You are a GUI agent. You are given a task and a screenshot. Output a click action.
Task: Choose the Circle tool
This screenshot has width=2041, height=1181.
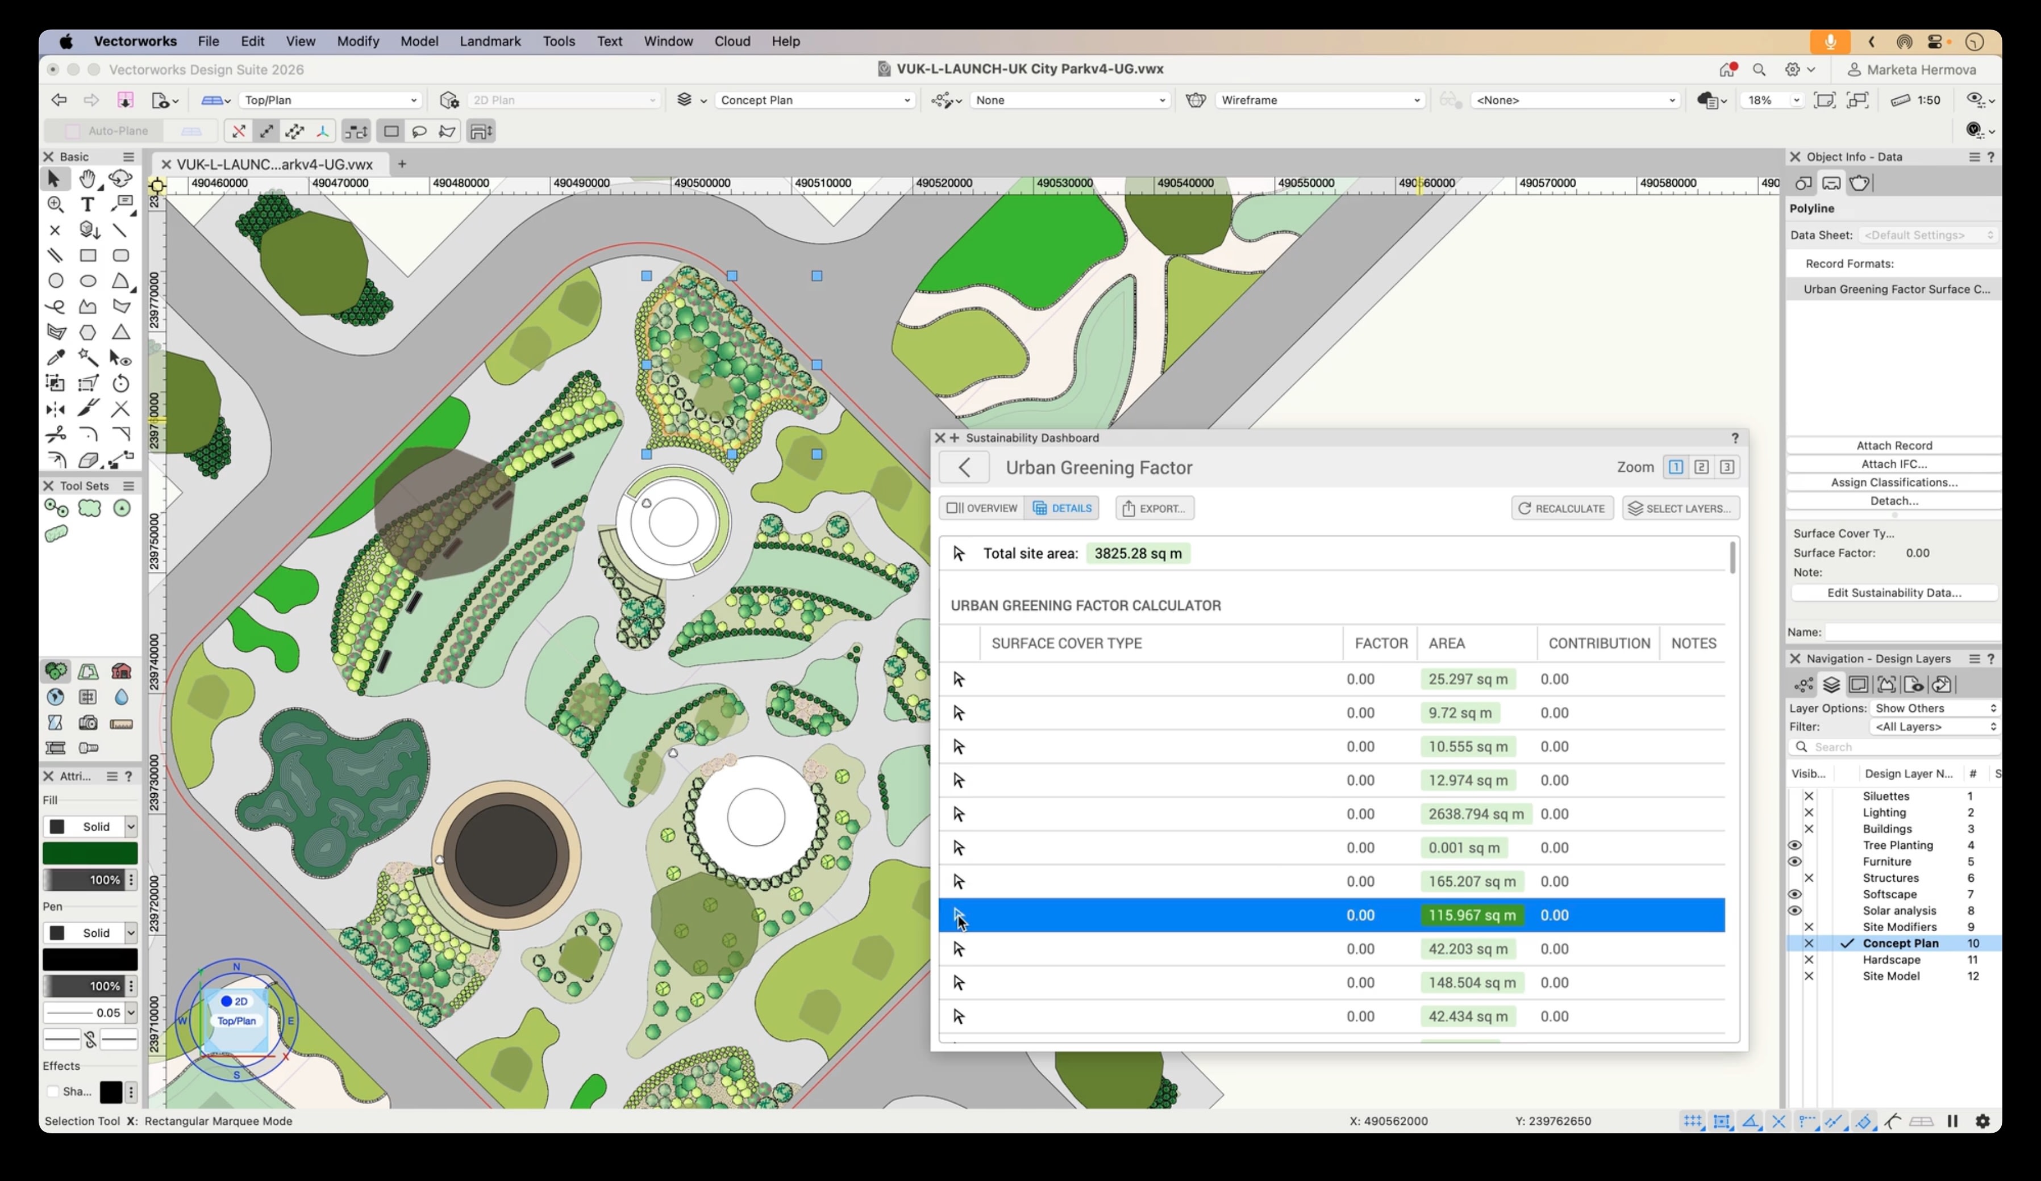pos(55,281)
